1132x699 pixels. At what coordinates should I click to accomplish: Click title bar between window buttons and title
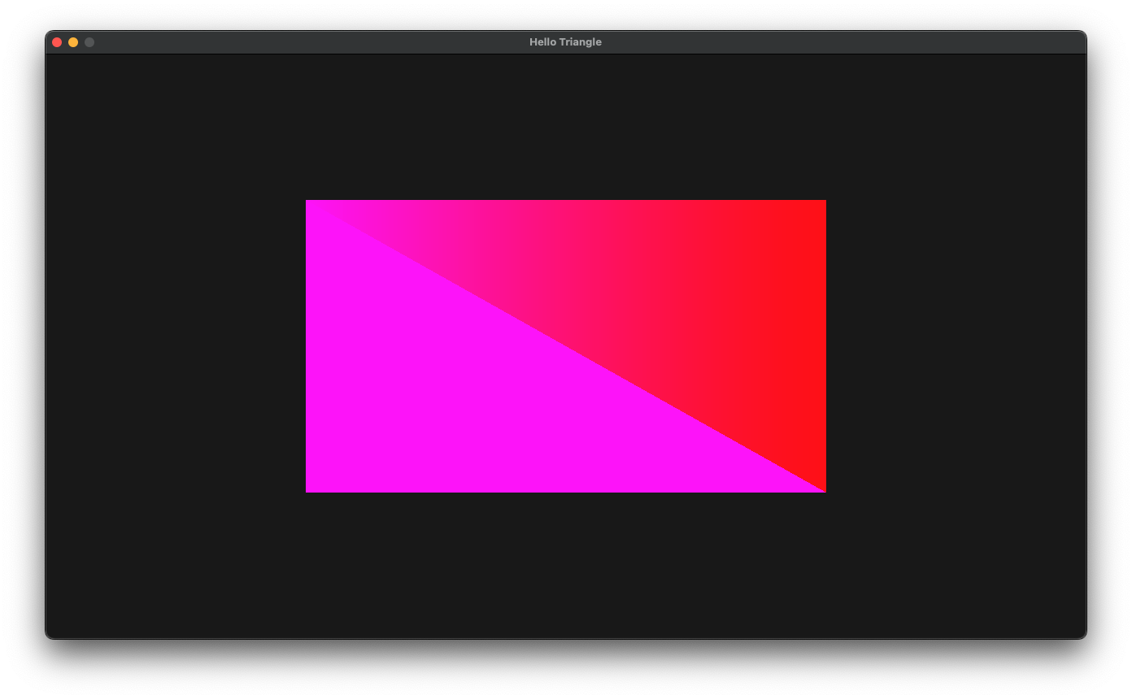[x=309, y=42]
